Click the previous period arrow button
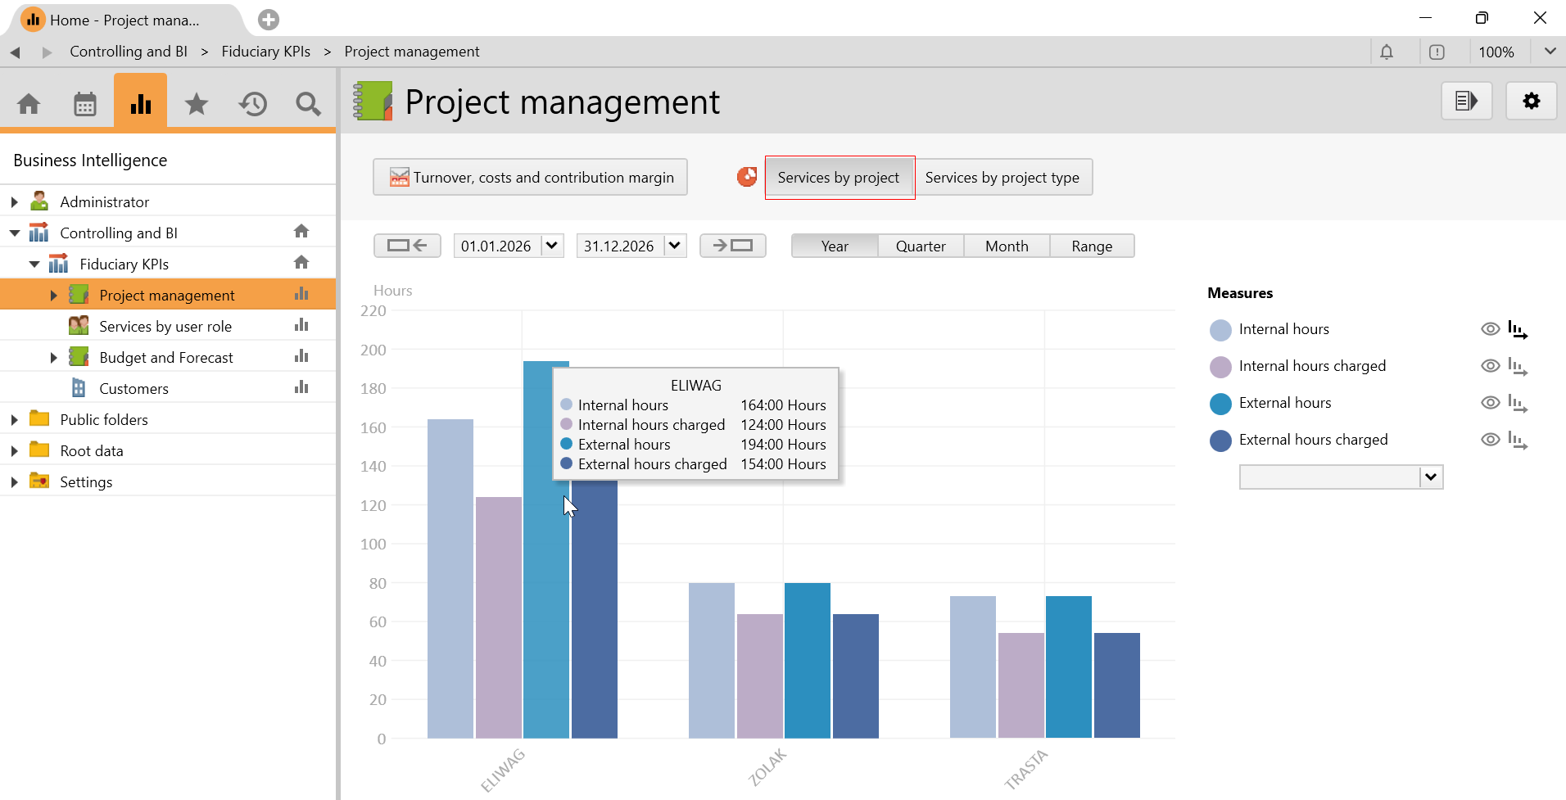The height and width of the screenshot is (800, 1566). [x=407, y=246]
